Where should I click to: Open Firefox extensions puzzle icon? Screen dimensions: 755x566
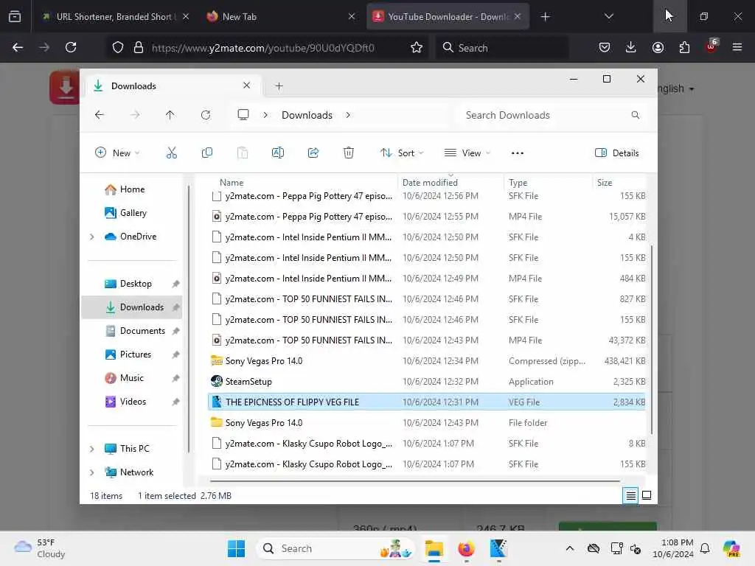click(x=684, y=48)
